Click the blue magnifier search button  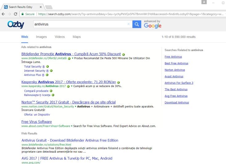137,24
